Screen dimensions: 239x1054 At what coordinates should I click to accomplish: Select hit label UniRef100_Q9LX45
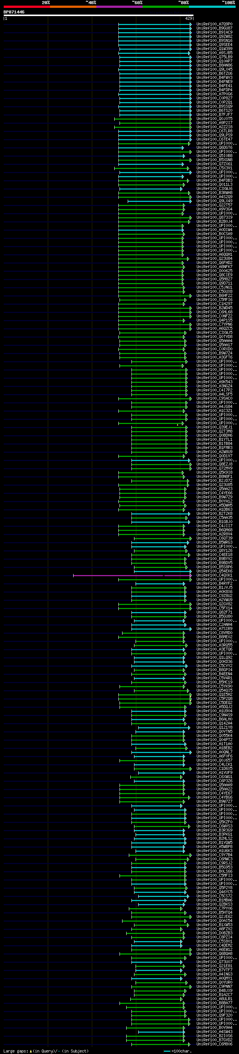click(214, 69)
